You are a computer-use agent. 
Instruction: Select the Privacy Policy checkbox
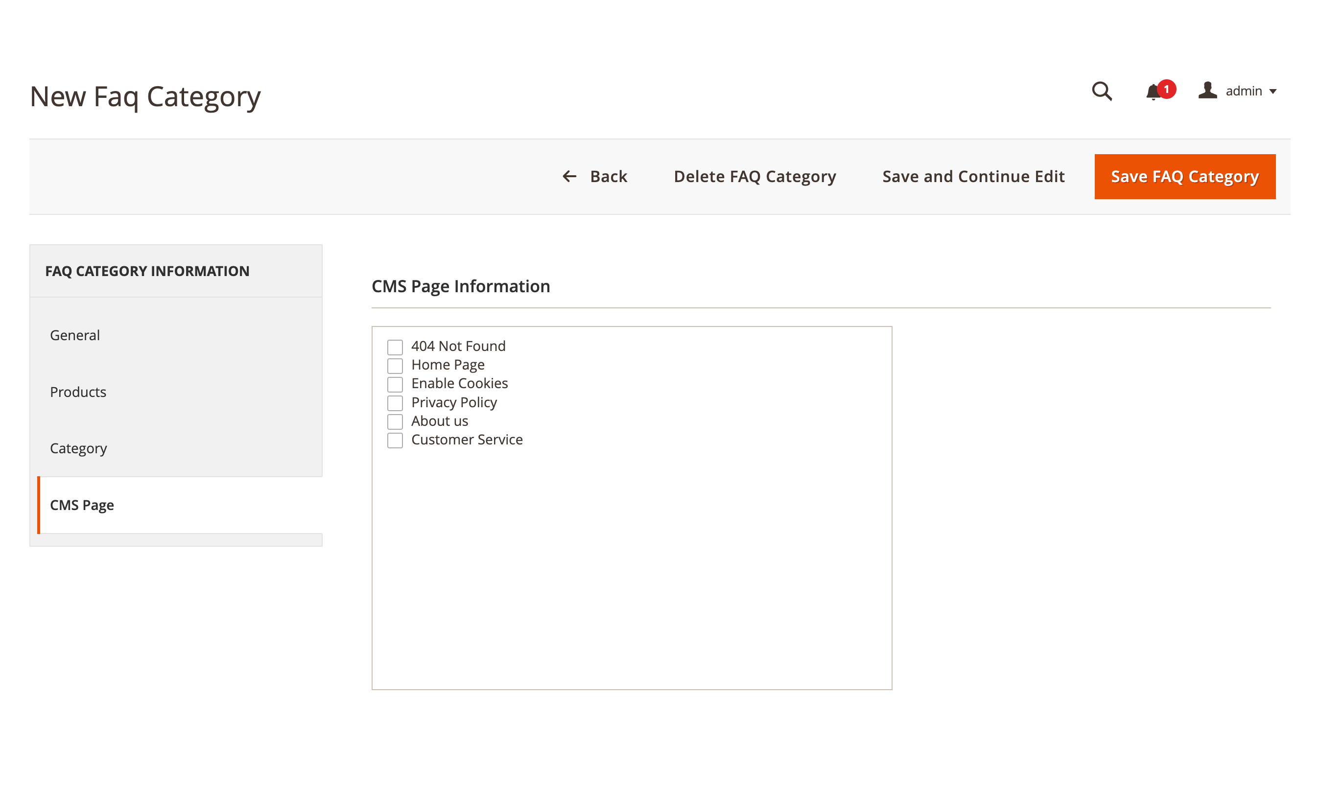[x=395, y=402]
